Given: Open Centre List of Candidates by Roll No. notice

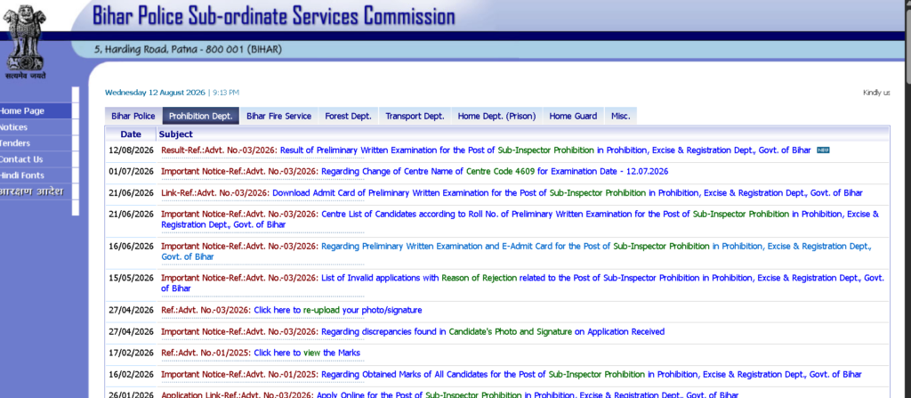Looking at the screenshot, I should coord(520,219).
